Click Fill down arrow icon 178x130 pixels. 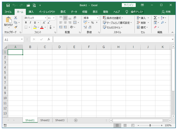click(155, 23)
